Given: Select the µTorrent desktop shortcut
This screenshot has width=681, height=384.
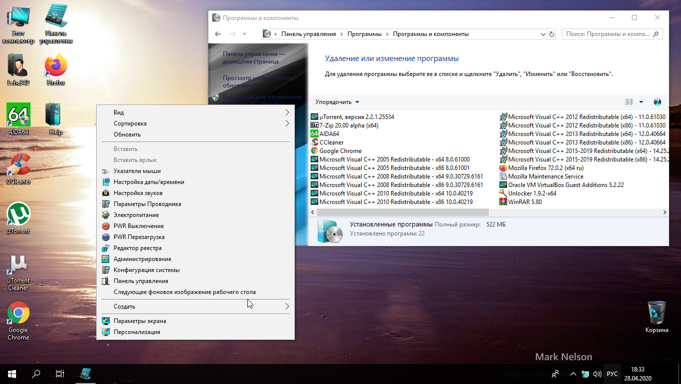Looking at the screenshot, I should pos(19,218).
